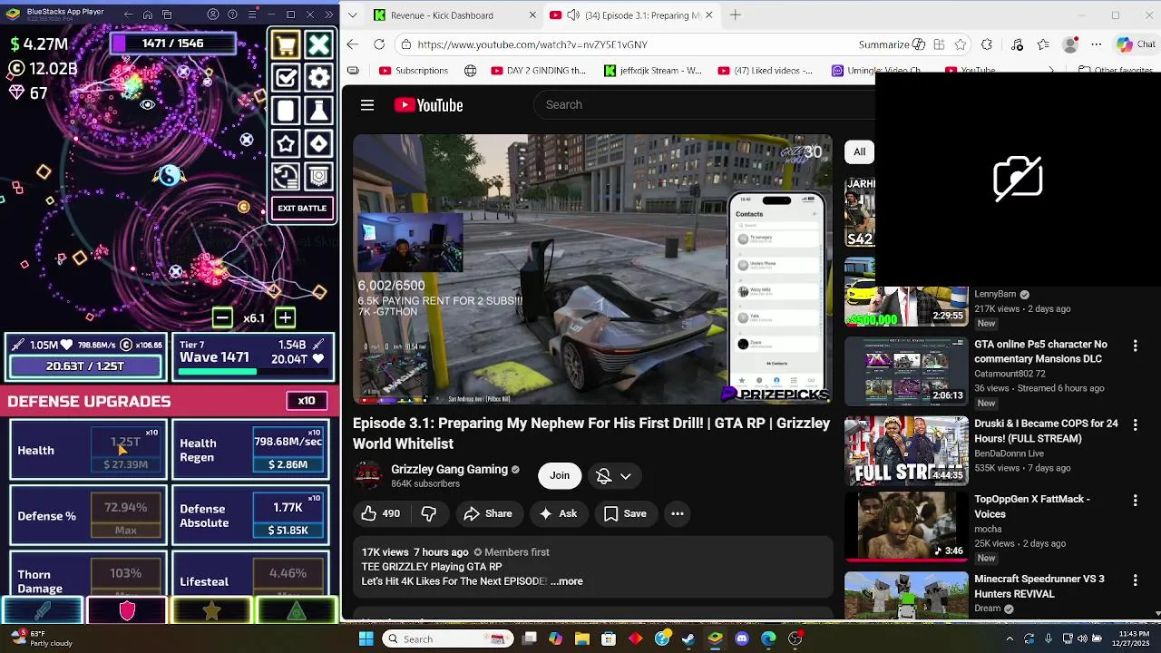Open browser extensions puzzle icon
The height and width of the screenshot is (653, 1161).
coord(987,44)
